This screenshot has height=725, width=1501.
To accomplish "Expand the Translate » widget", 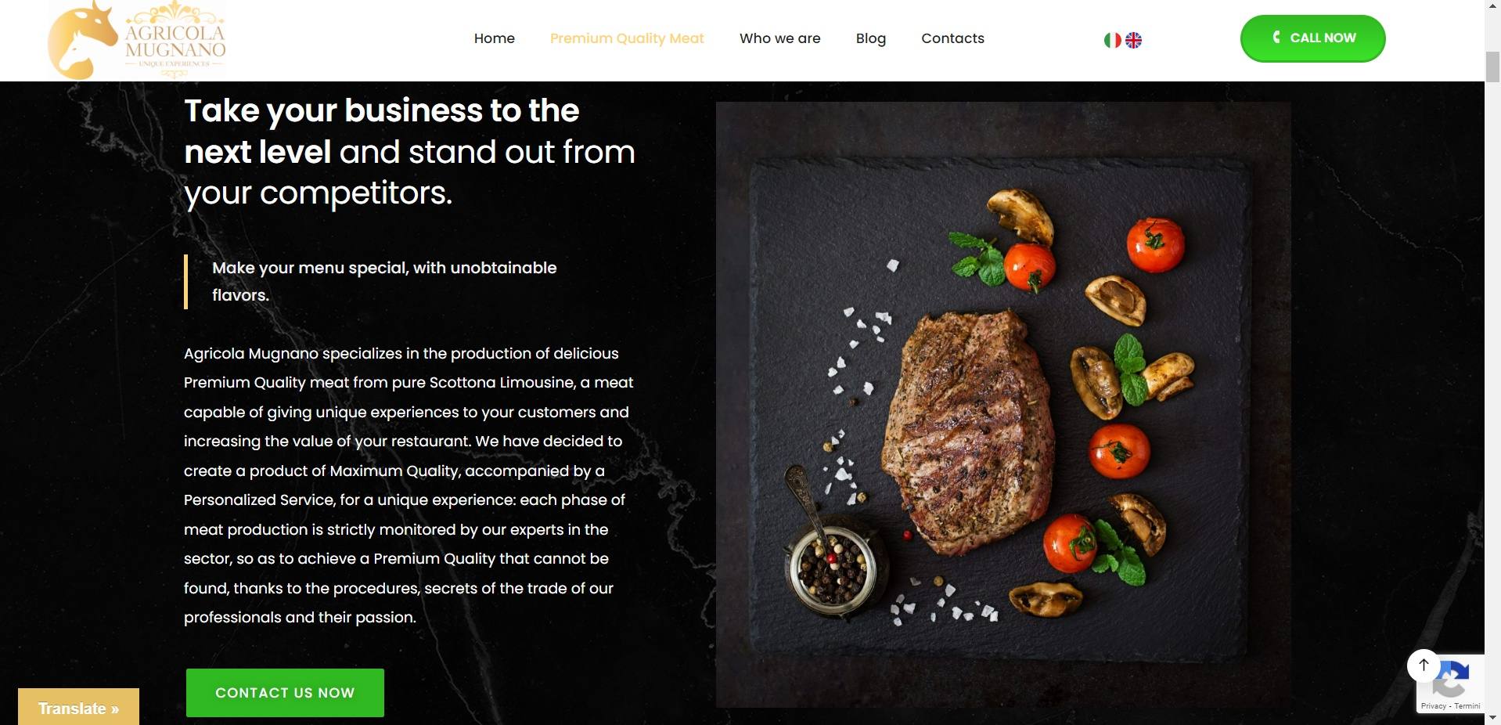I will 78,707.
